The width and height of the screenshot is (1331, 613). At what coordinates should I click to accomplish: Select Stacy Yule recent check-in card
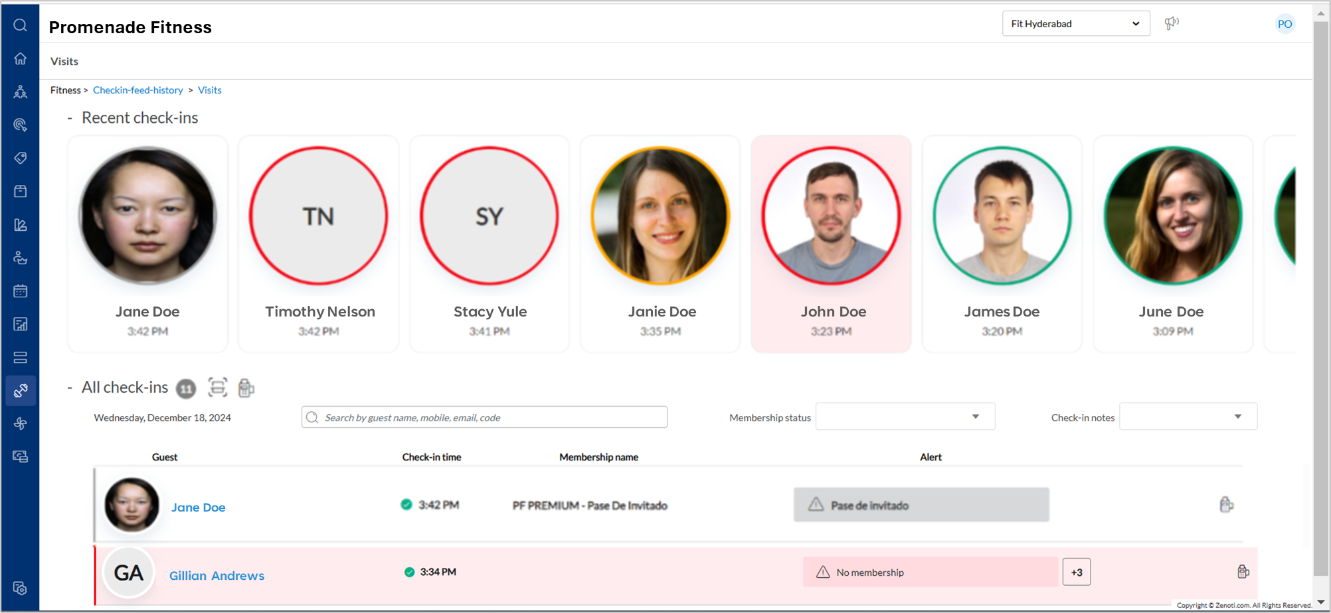pos(489,243)
